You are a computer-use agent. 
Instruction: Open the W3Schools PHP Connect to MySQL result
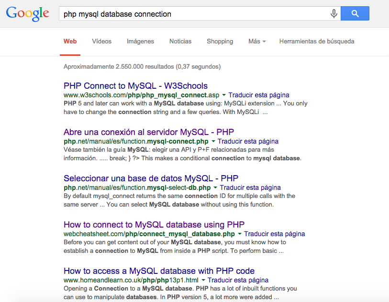click(135, 86)
